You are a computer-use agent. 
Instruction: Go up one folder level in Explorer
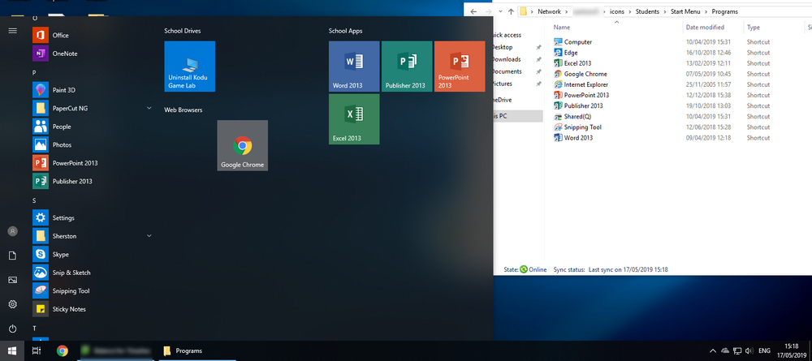tap(511, 11)
